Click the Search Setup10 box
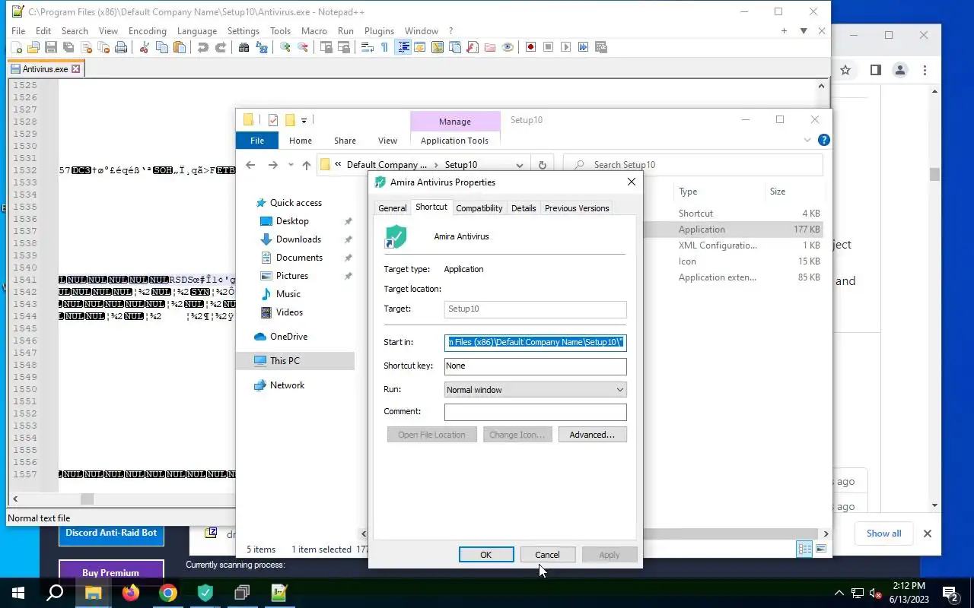This screenshot has width=974, height=608. click(692, 165)
